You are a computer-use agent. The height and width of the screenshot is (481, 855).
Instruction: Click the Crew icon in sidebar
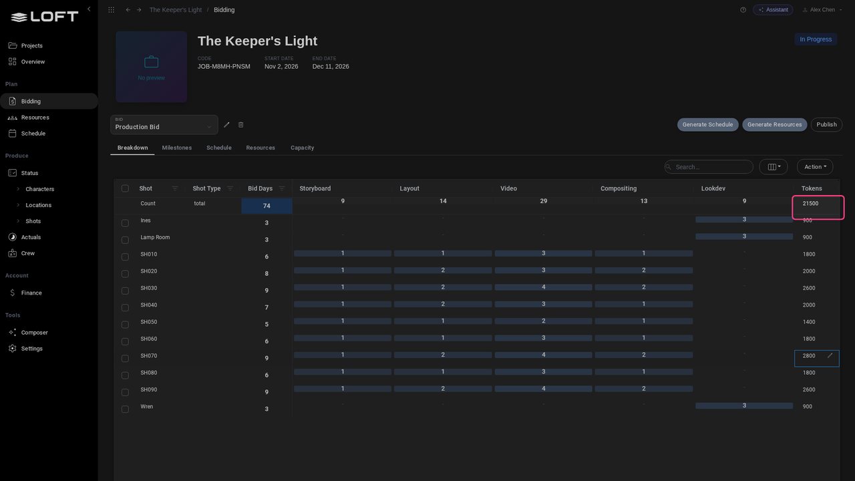point(13,253)
